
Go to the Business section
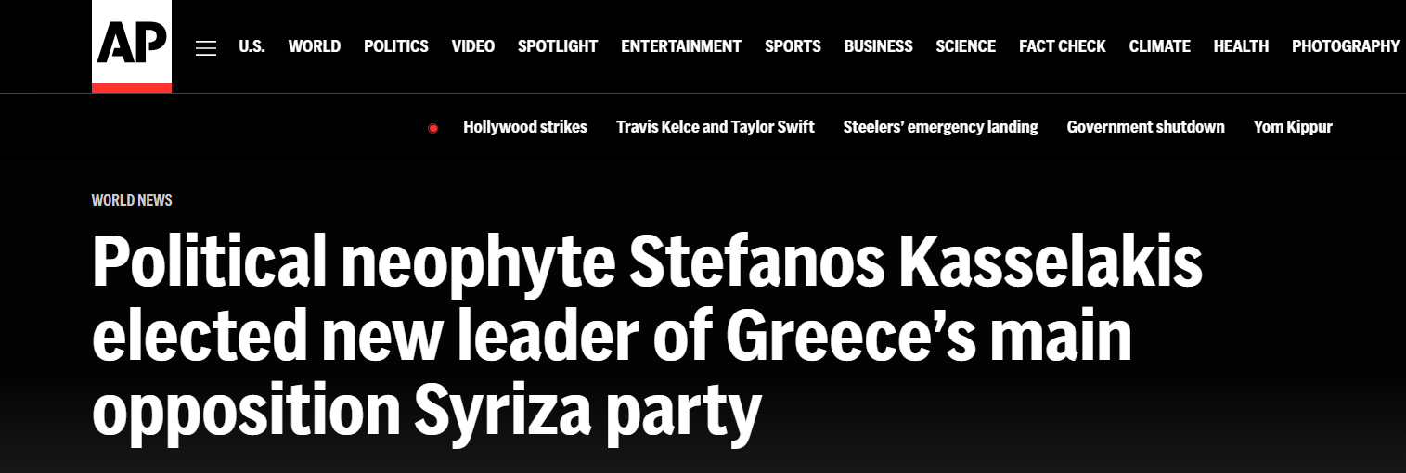point(878,46)
